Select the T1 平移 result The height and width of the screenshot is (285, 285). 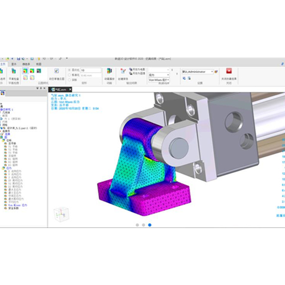pos(13,146)
